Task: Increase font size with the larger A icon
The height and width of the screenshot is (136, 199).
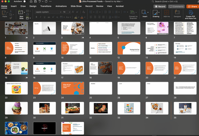Action: click(x=73, y=12)
